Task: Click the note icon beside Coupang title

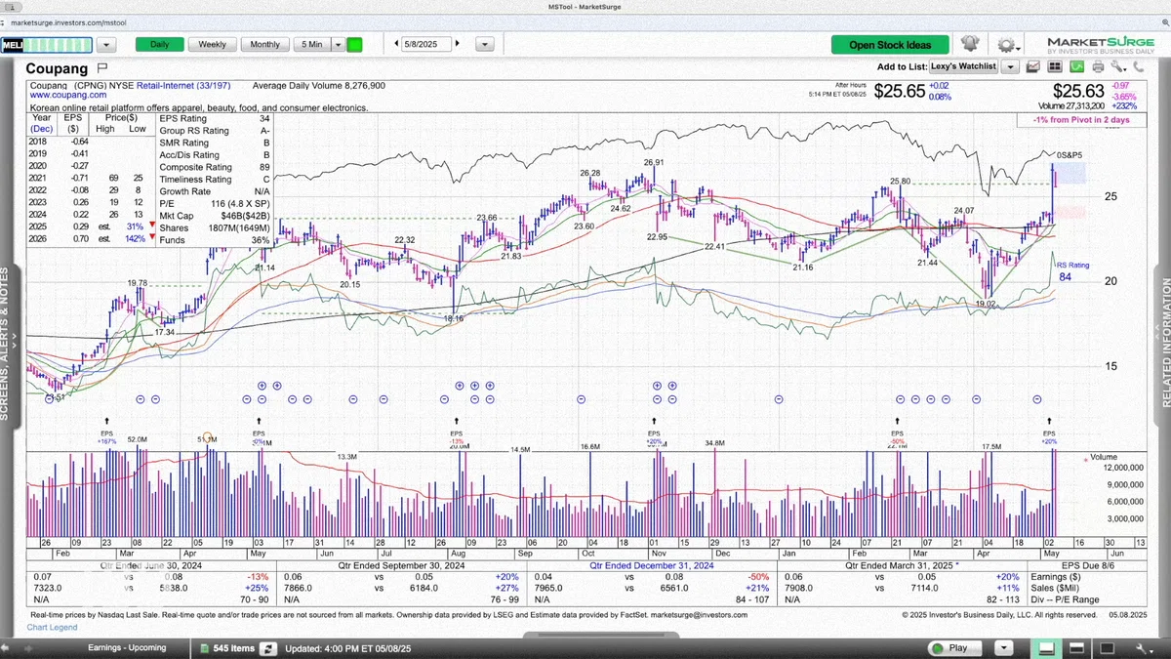Action: [x=102, y=68]
